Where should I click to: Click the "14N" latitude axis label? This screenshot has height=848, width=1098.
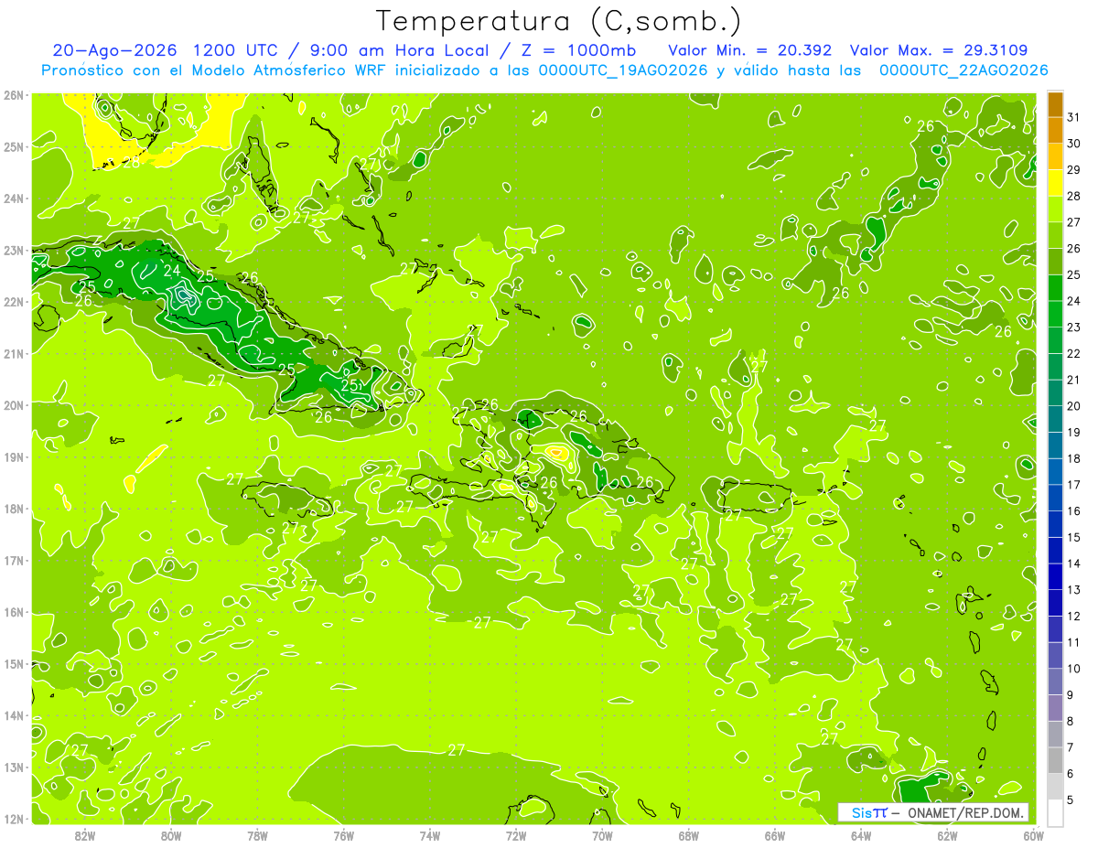[14, 715]
